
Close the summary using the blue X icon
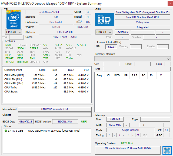167,150
